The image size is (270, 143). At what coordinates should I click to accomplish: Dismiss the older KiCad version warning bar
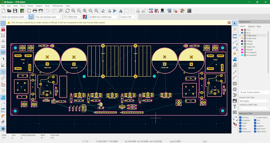[229, 23]
